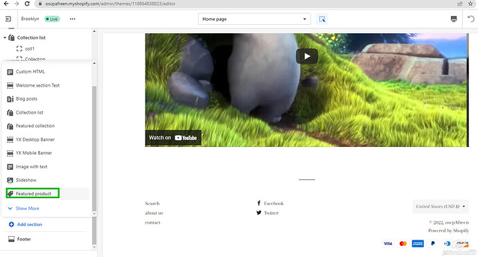Screen dimensions: 478x257
Task: Open the three-dot theme actions menu
Action: pos(72,19)
